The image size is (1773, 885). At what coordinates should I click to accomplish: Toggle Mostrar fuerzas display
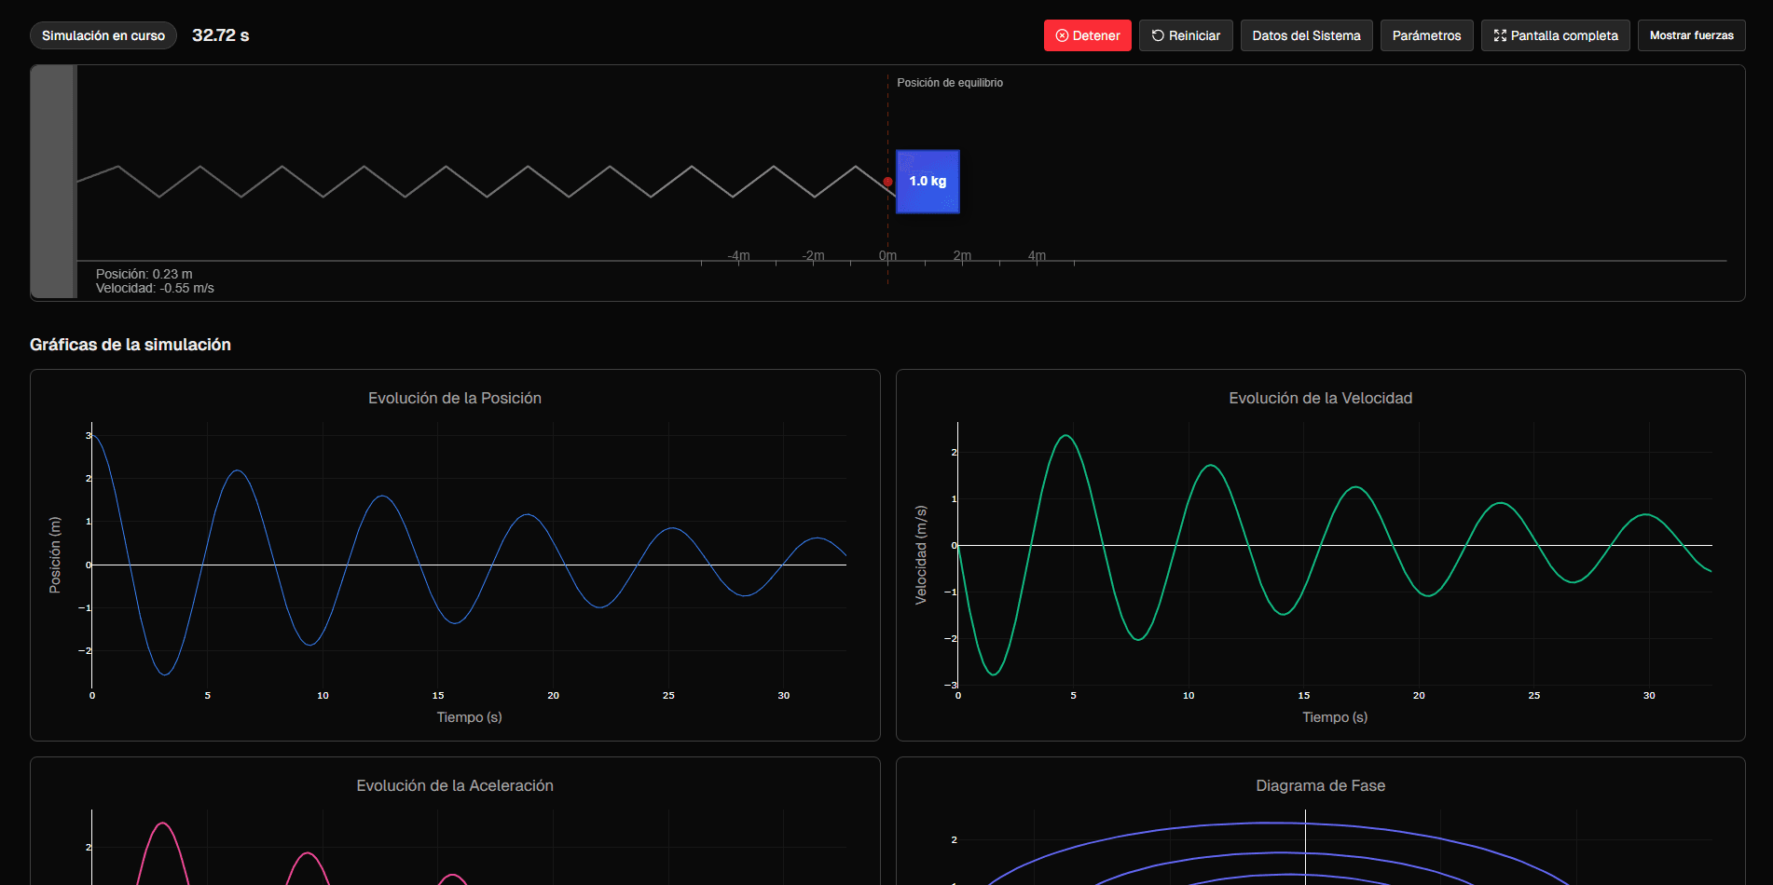[1691, 35]
